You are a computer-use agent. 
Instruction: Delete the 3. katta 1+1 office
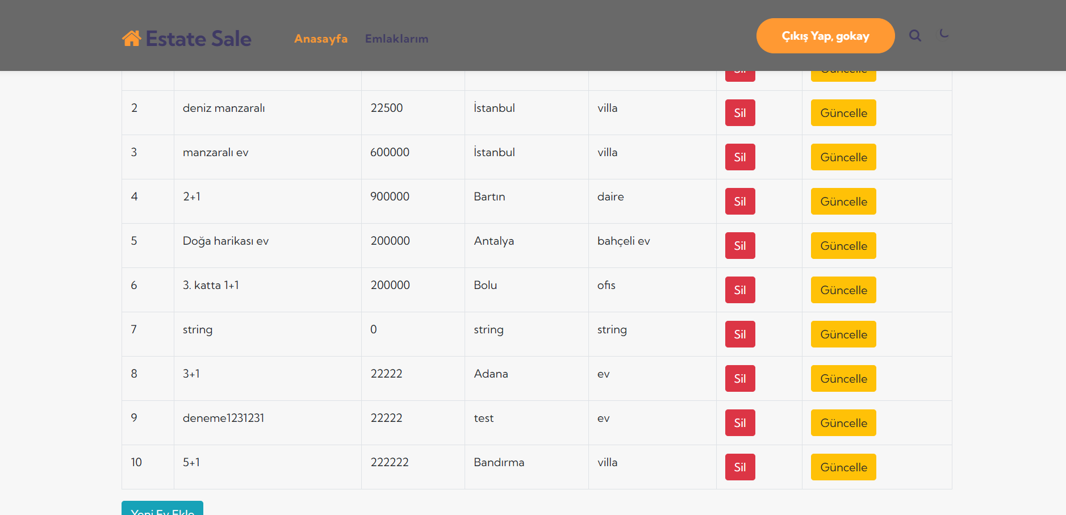(739, 290)
